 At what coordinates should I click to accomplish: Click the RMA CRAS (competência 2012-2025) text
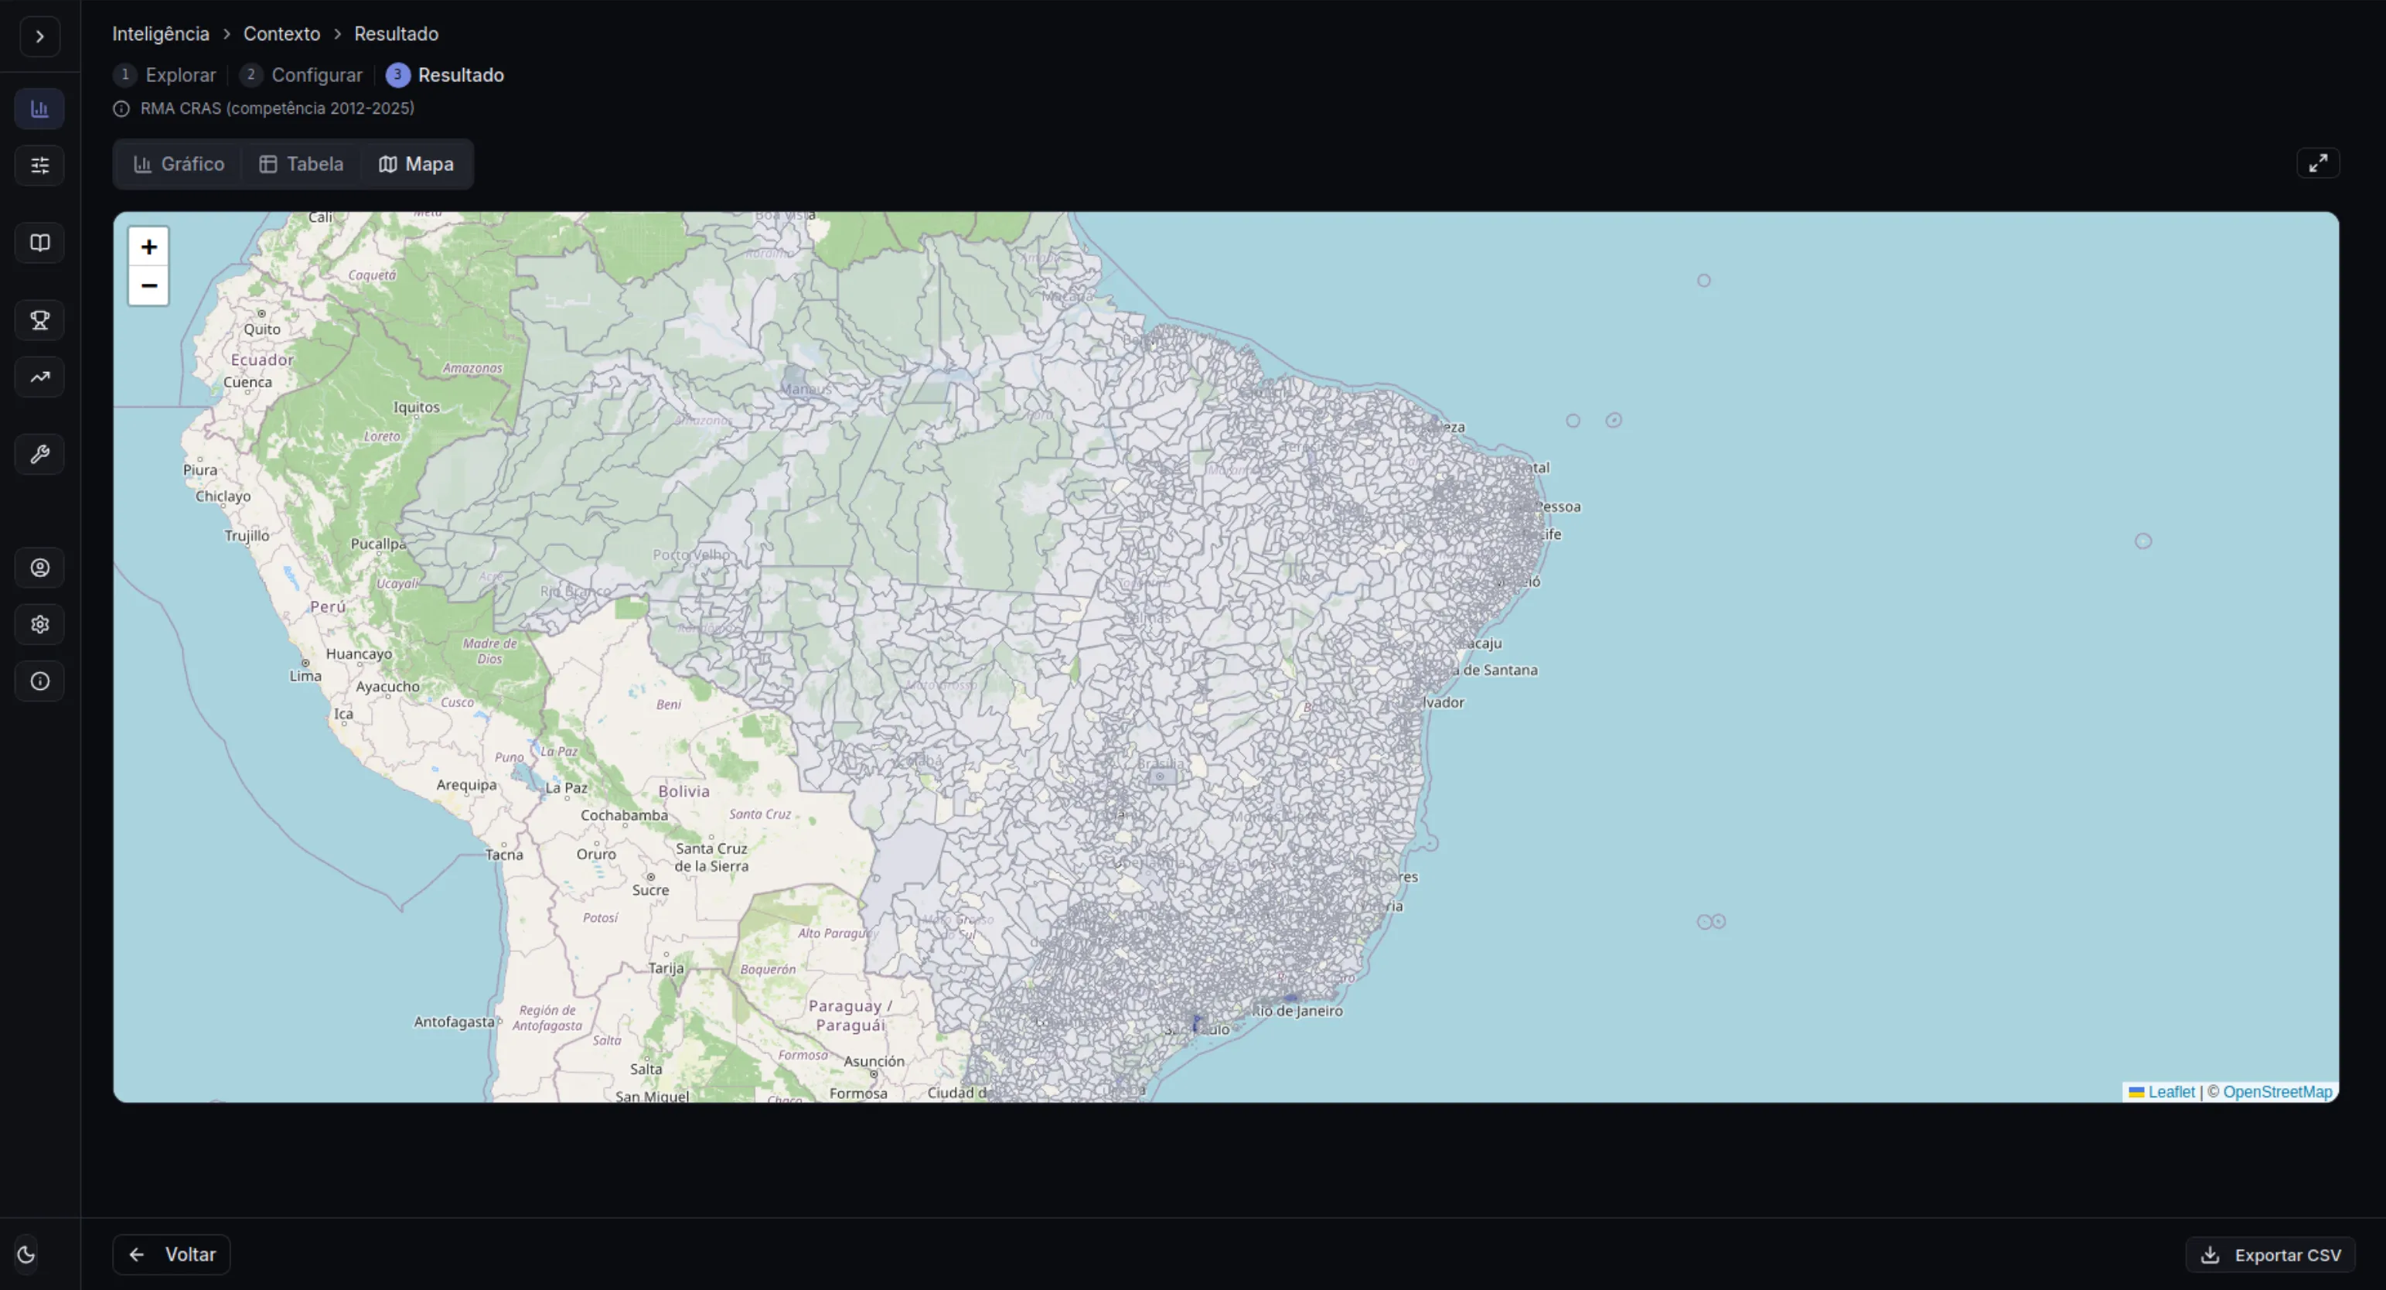(x=277, y=109)
